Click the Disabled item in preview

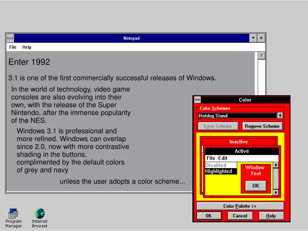[221, 165]
